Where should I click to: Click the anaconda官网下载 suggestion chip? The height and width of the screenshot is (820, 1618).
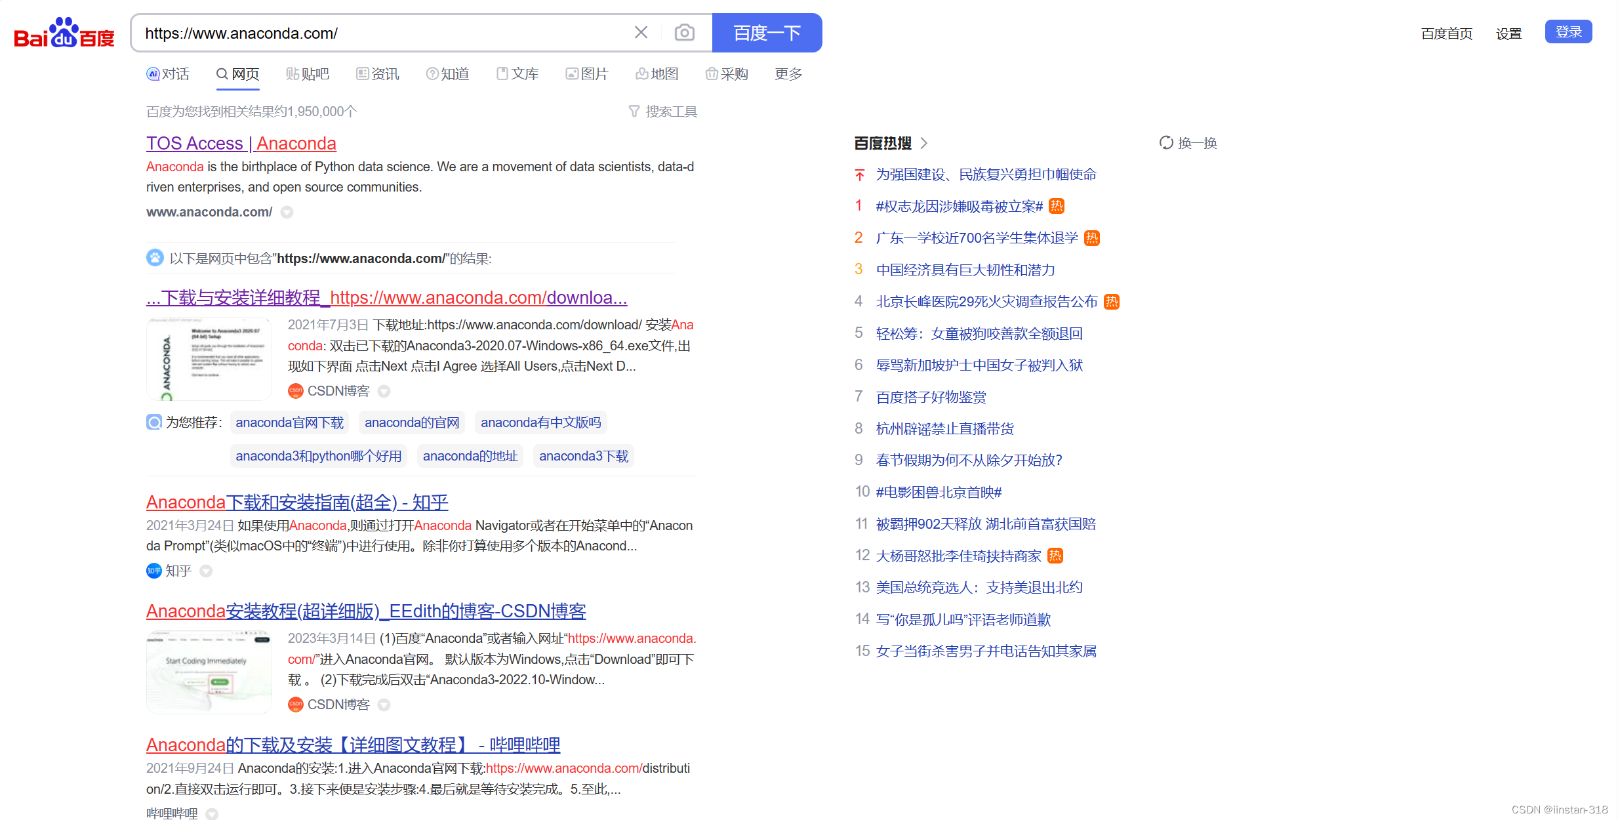tap(289, 422)
